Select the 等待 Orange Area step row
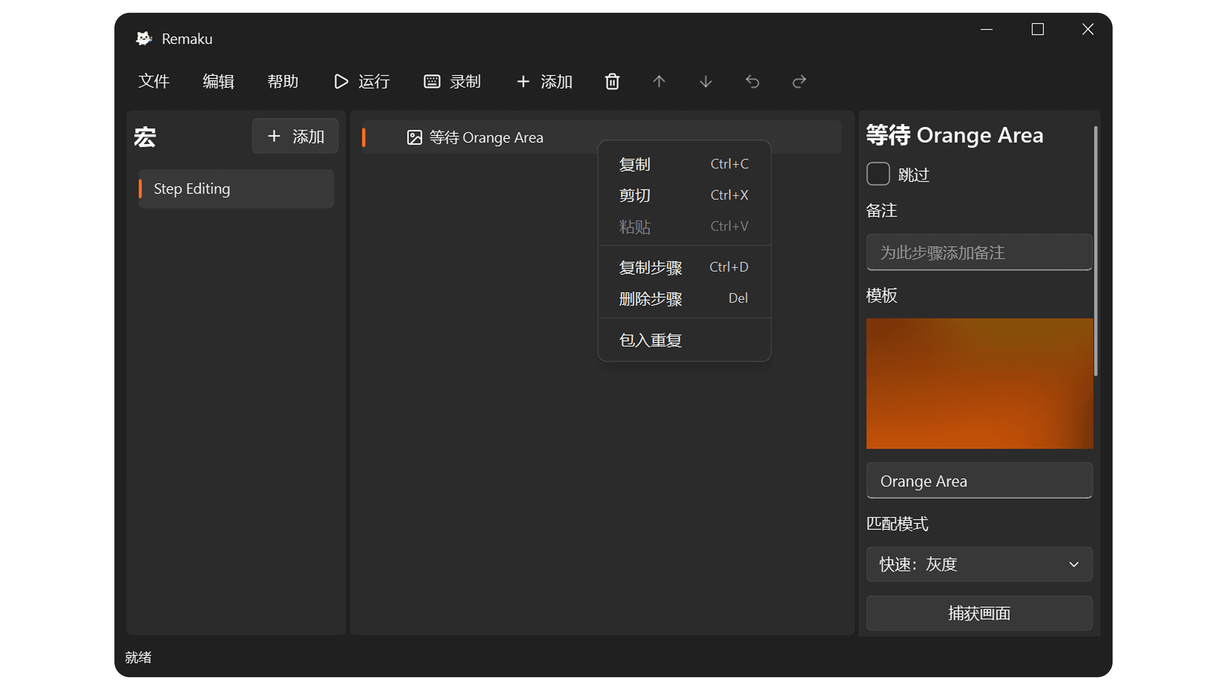 pos(601,138)
